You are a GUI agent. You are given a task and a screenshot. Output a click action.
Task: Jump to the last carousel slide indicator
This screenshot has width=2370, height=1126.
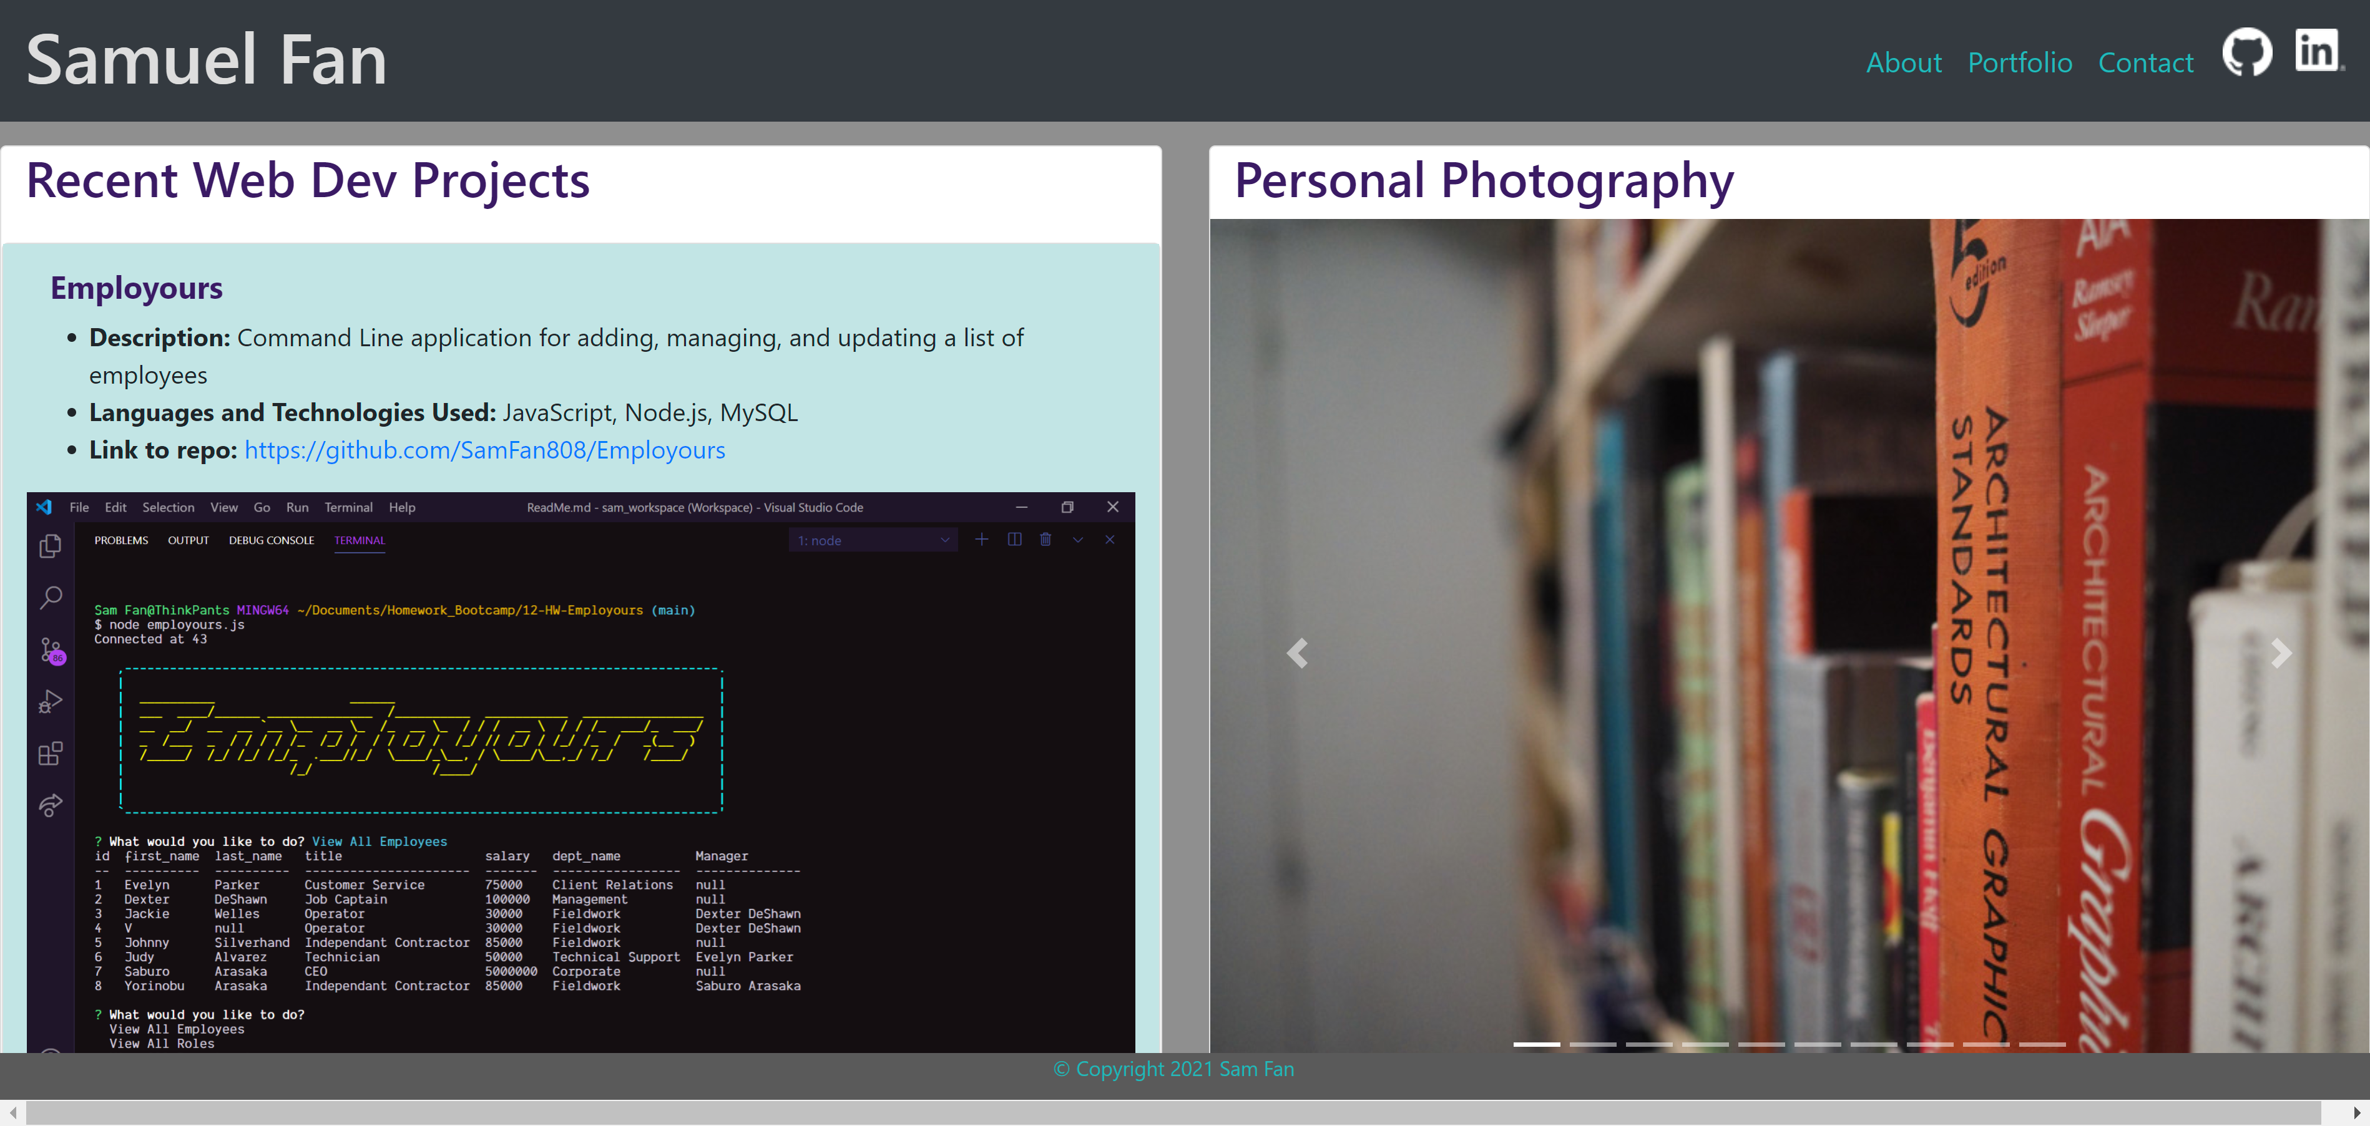(2042, 1044)
